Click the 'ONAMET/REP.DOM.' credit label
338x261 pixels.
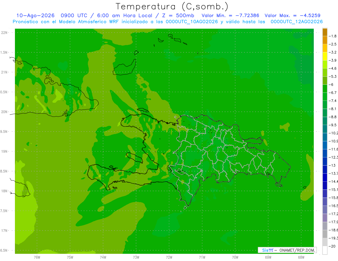[x=297, y=250]
